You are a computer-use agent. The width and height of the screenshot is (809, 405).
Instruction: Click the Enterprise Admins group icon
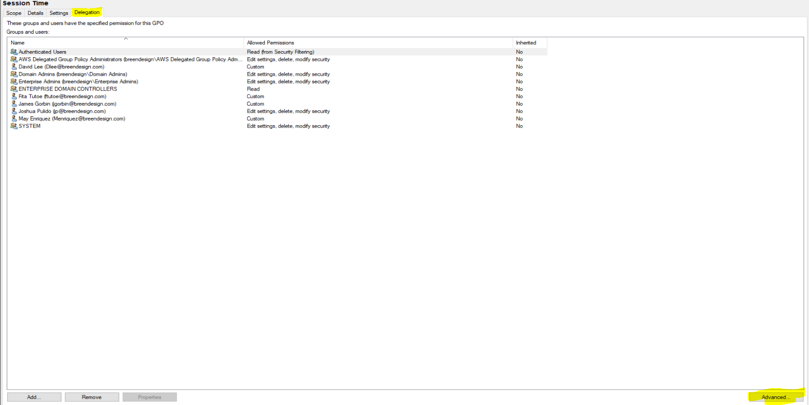point(14,81)
